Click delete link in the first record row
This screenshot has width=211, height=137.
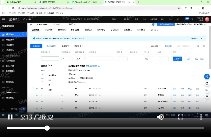click(x=197, y=89)
